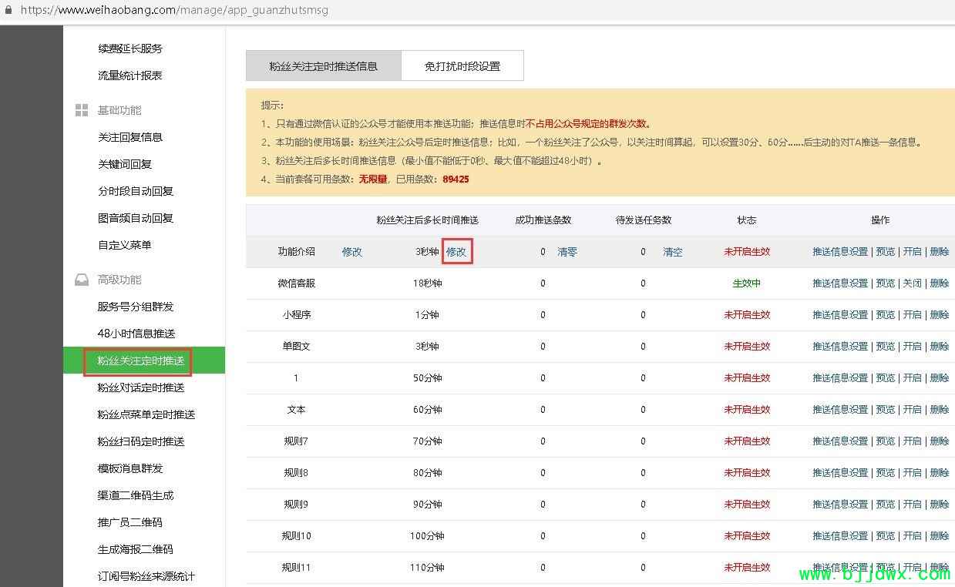Screen dimensions: 955x587
Task: Click the 100分钟 time cell
Action: (427, 536)
